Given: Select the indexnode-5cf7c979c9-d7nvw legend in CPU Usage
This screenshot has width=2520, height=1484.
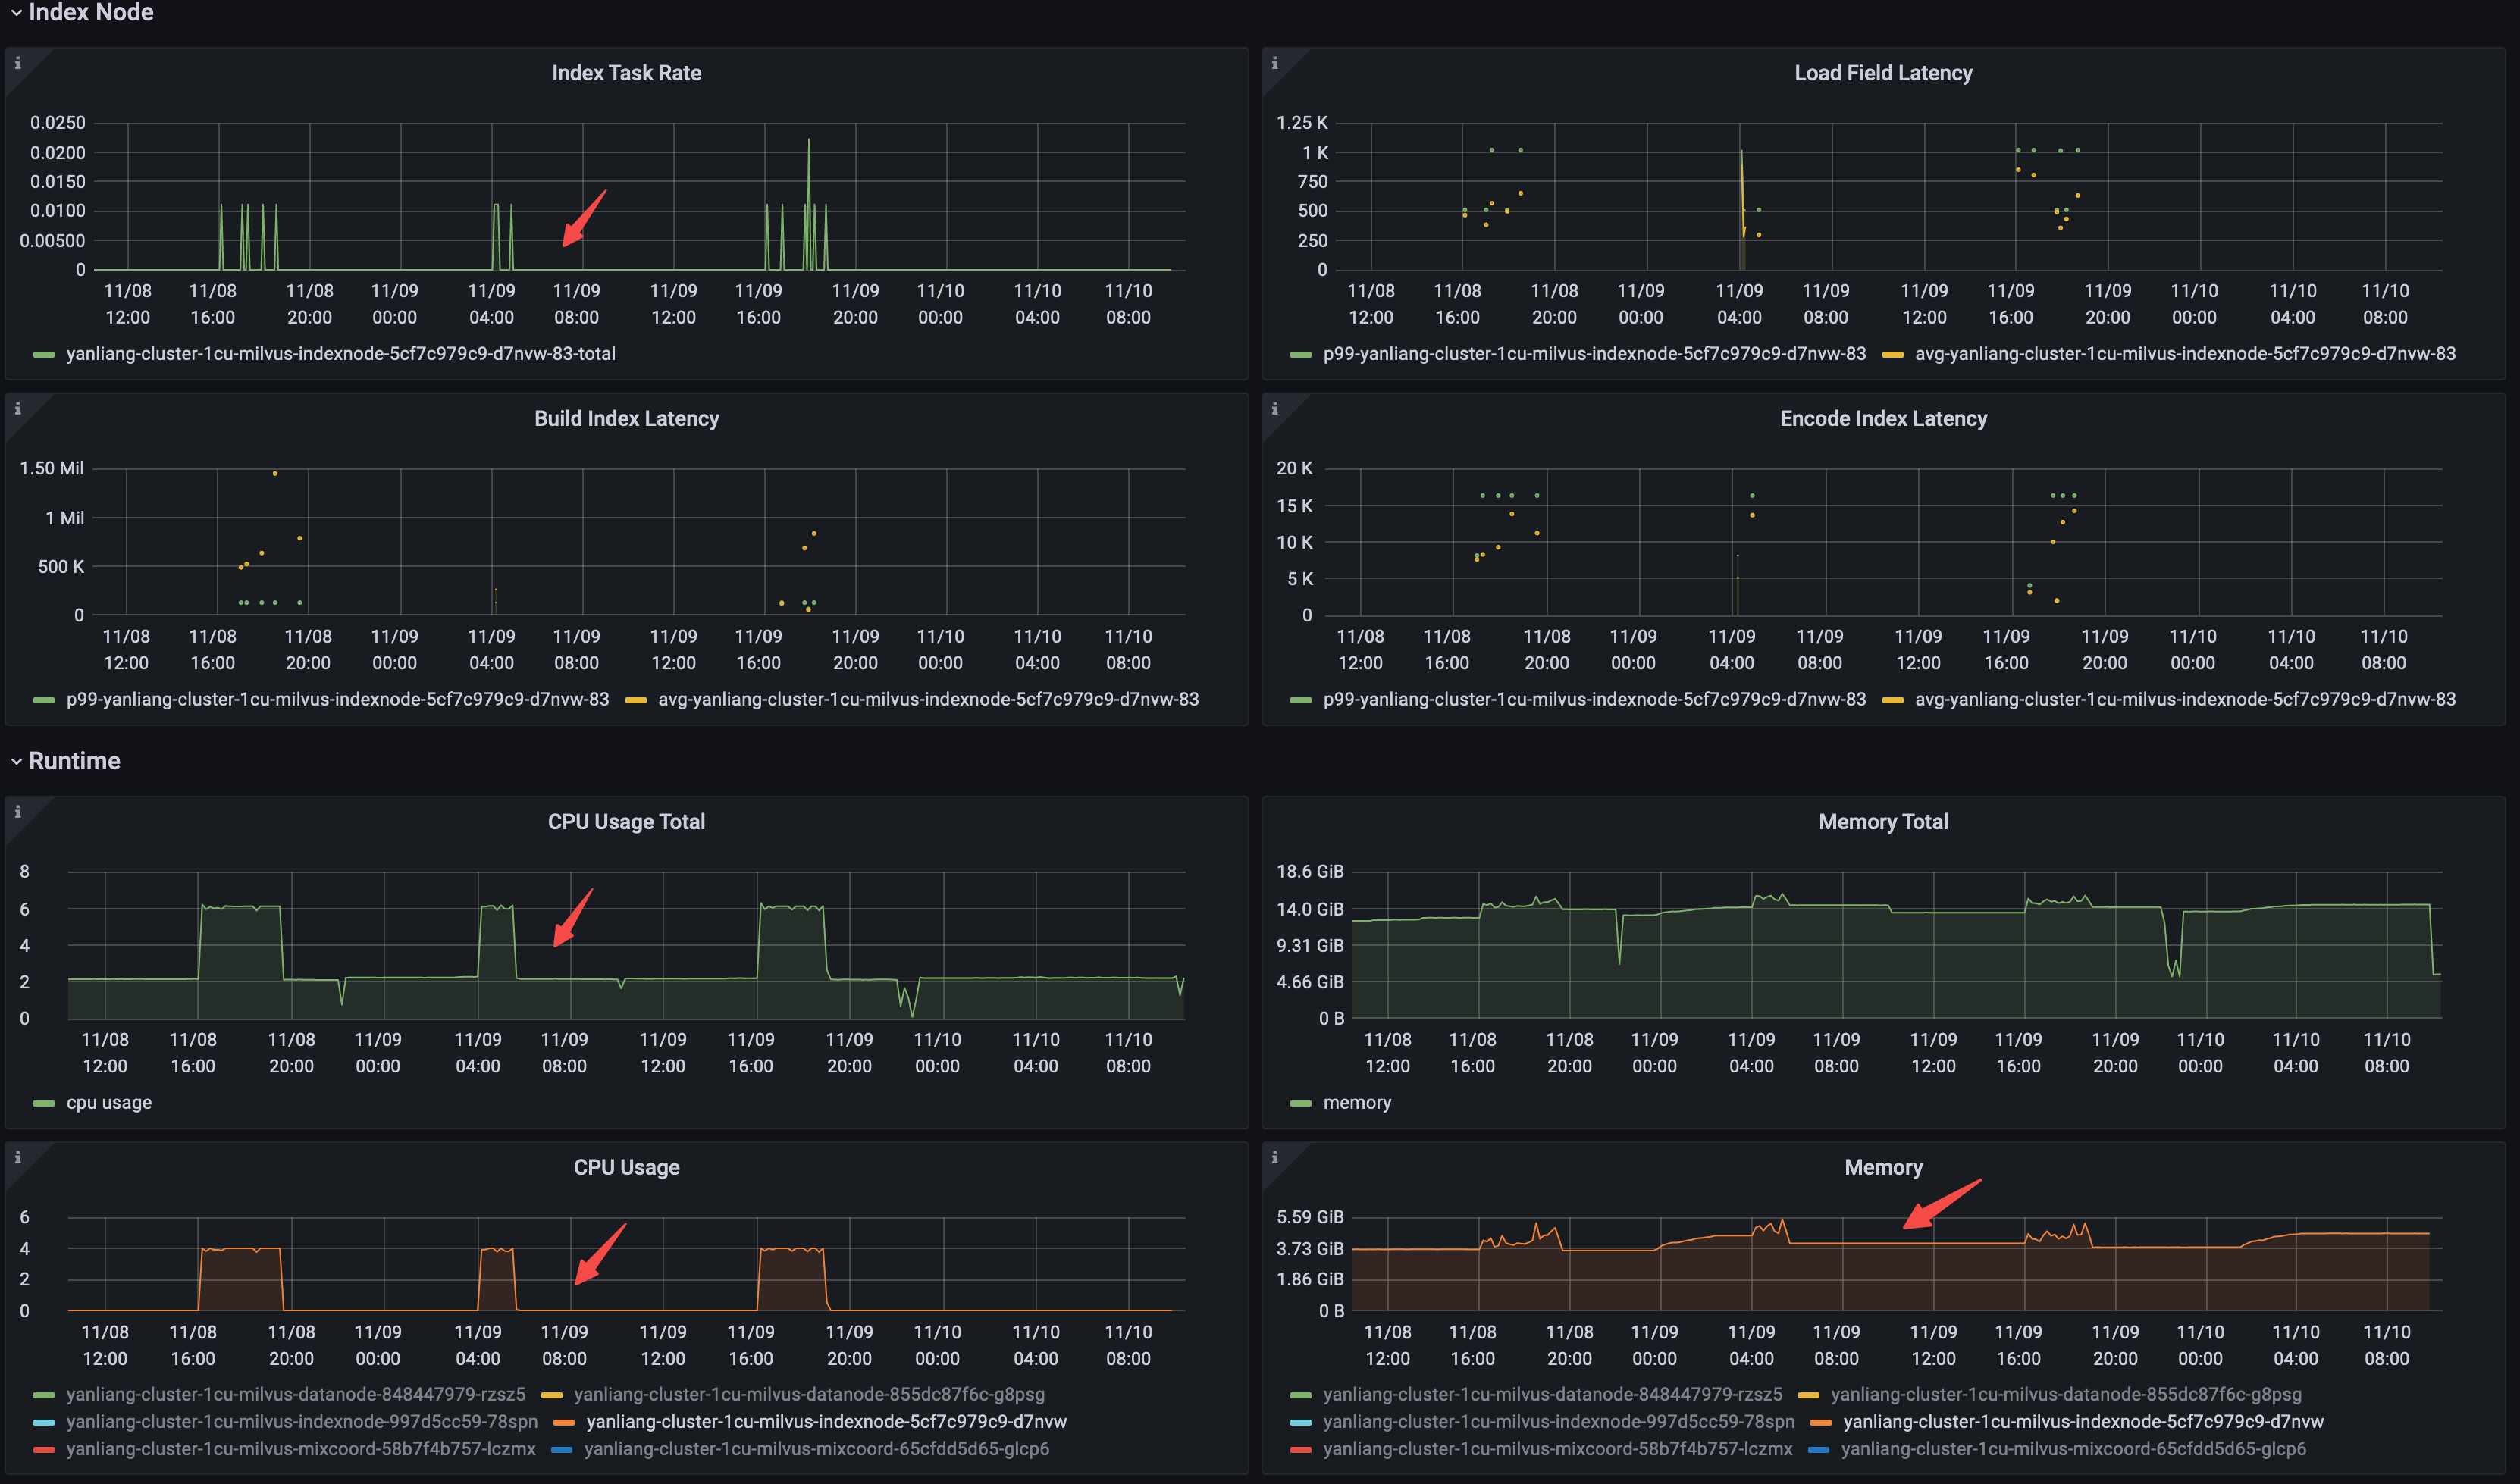Looking at the screenshot, I should (x=826, y=1421).
